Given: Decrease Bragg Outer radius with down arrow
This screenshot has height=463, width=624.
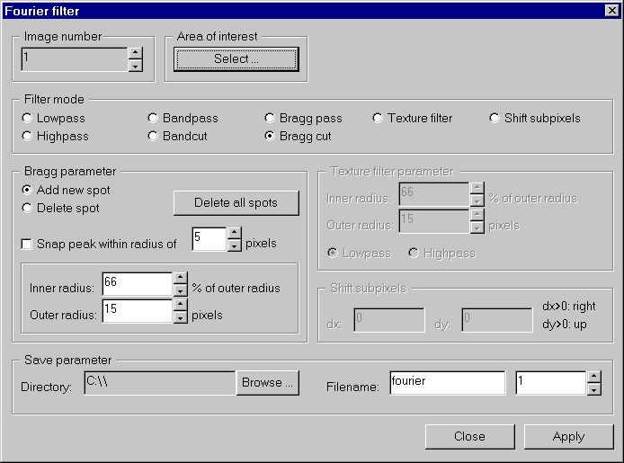Looking at the screenshot, I should 180,317.
